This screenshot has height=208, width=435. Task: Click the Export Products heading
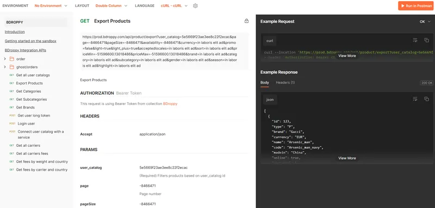pyautogui.click(x=113, y=21)
